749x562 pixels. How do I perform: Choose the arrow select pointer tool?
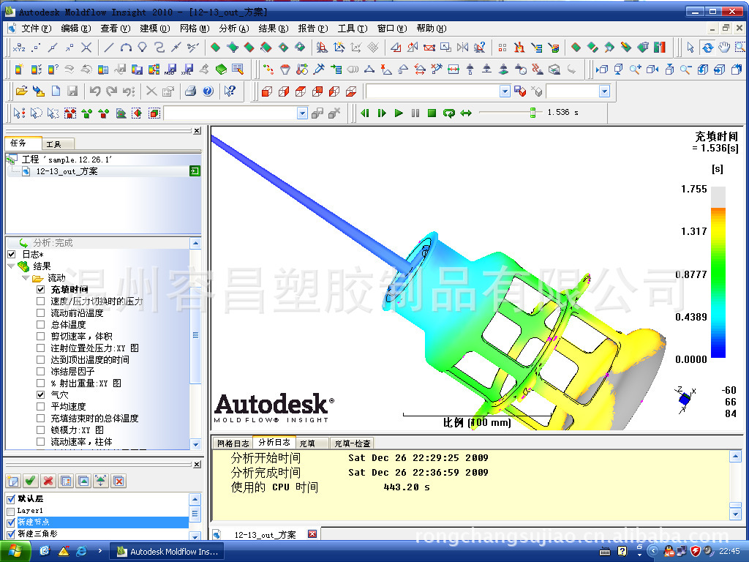pos(690,48)
